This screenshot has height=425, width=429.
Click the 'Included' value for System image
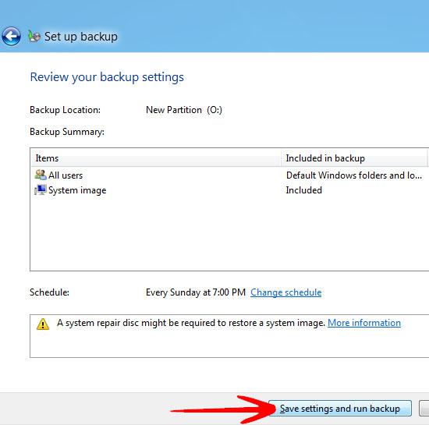303,190
